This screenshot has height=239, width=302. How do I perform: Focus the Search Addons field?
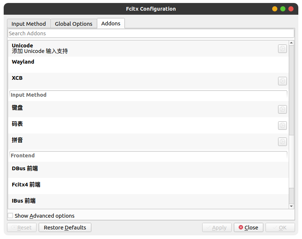tap(151, 33)
